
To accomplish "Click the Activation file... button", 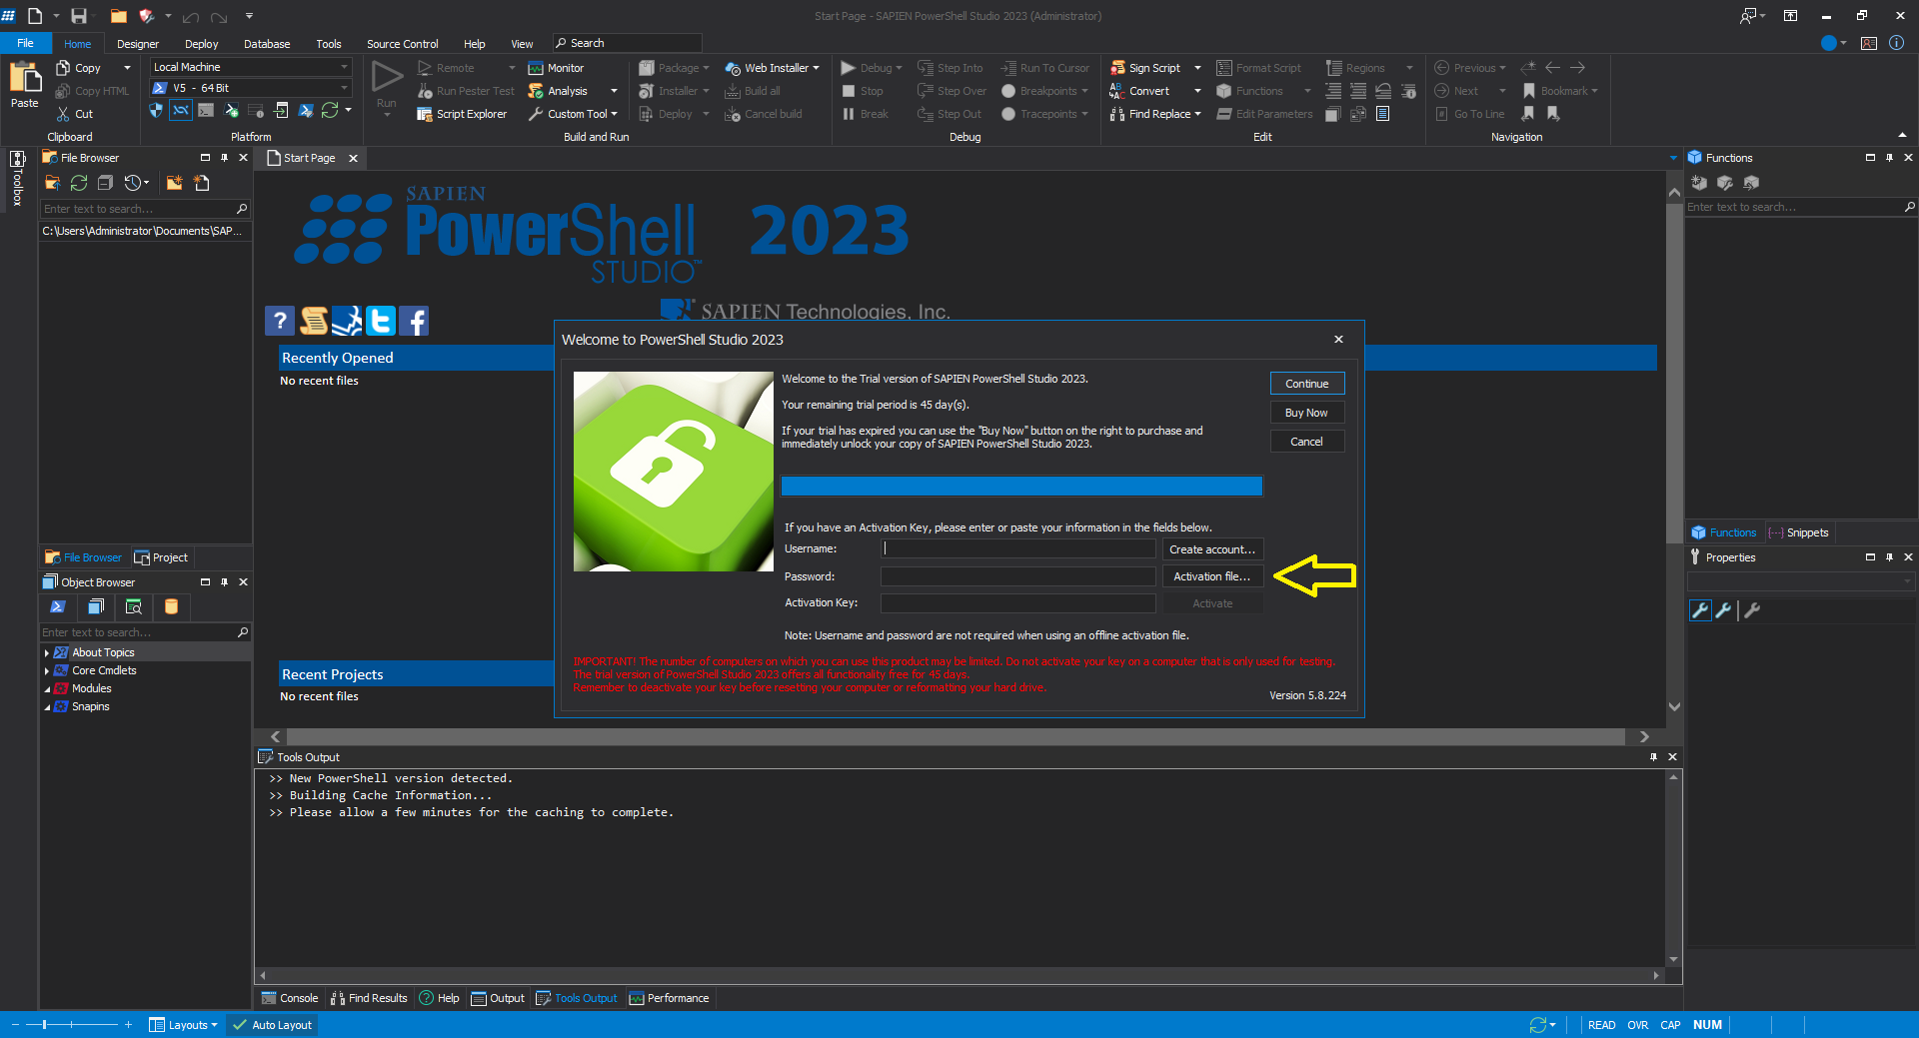I will tap(1212, 576).
